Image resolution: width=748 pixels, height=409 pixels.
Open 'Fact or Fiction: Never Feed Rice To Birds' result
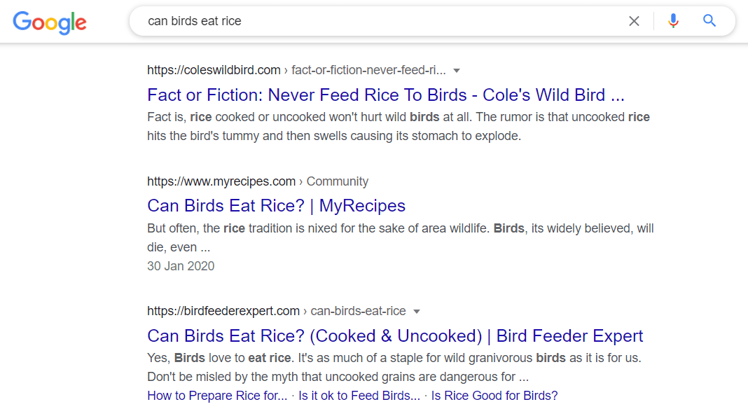click(x=385, y=95)
